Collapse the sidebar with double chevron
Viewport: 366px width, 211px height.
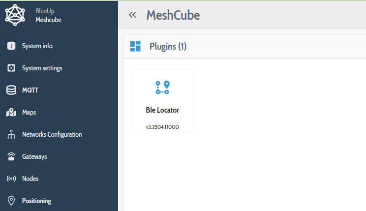tap(132, 15)
